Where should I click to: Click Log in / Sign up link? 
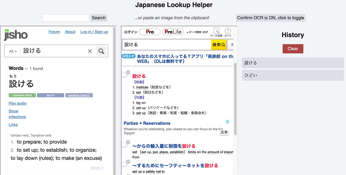[94, 32]
